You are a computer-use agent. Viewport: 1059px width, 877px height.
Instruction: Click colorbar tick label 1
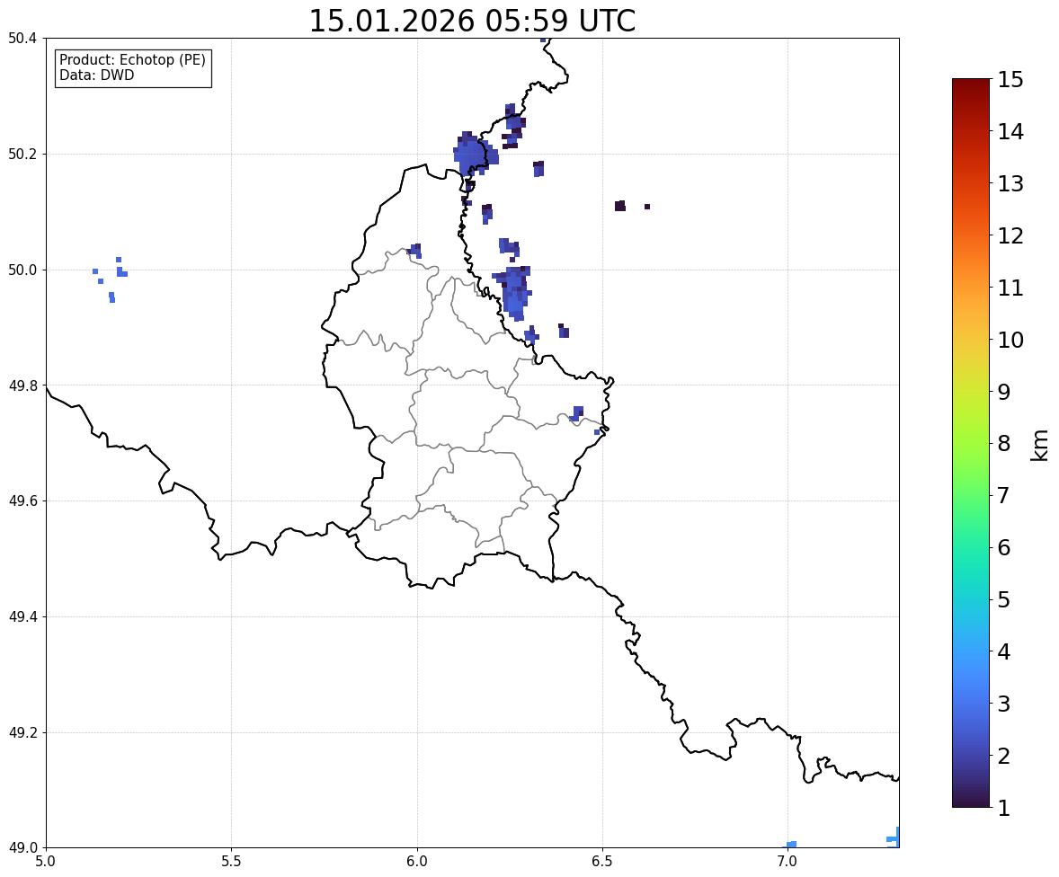pyautogui.click(x=1004, y=808)
